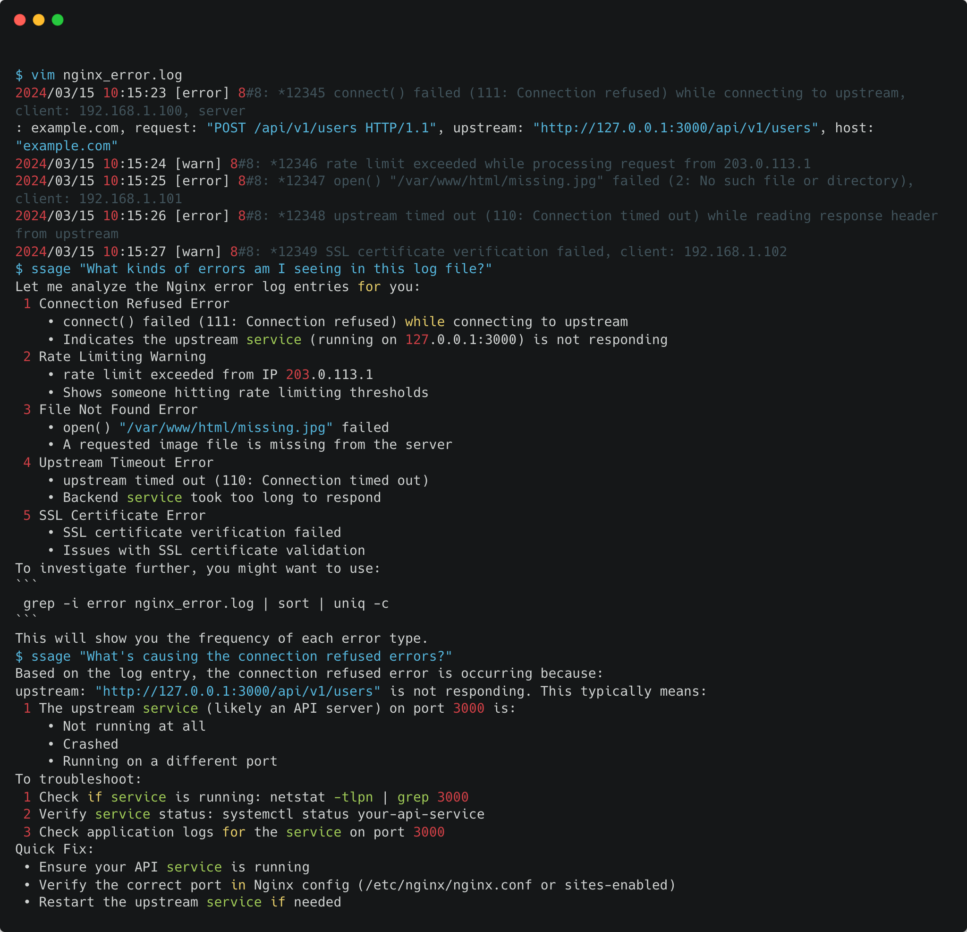Image resolution: width=967 pixels, height=932 pixels.
Task: Click 'This will show you the frequency' line
Action: point(221,638)
